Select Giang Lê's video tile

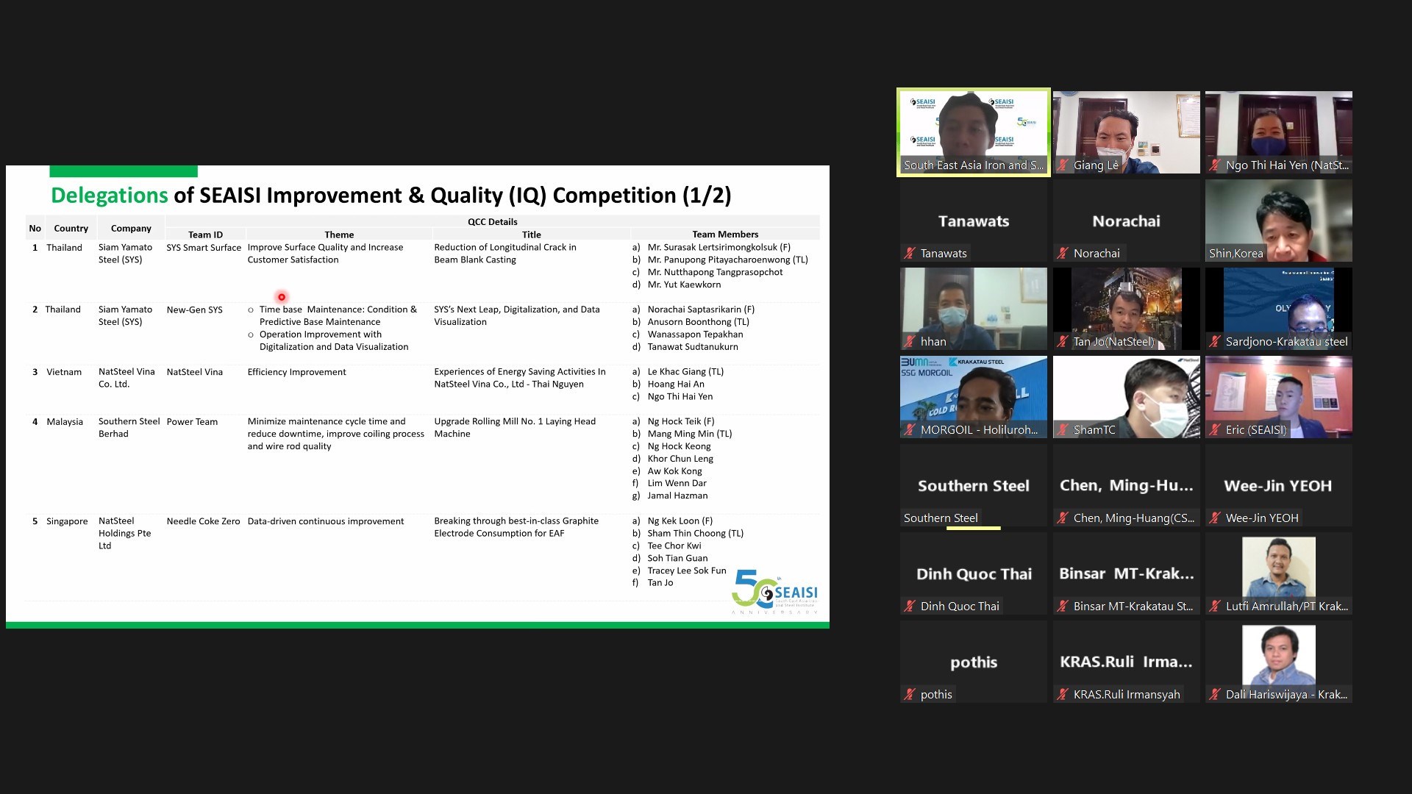pos(1126,132)
